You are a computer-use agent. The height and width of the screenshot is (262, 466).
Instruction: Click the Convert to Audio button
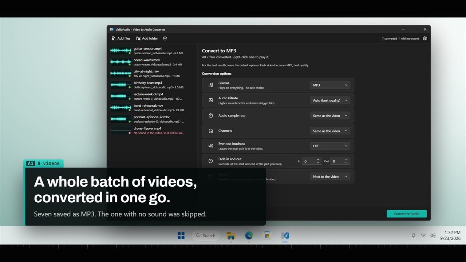(407, 214)
